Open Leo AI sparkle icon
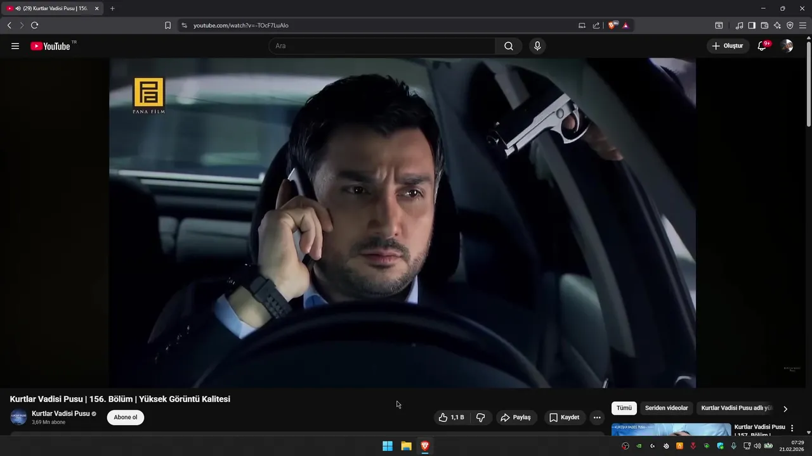The image size is (812, 456). click(x=777, y=25)
